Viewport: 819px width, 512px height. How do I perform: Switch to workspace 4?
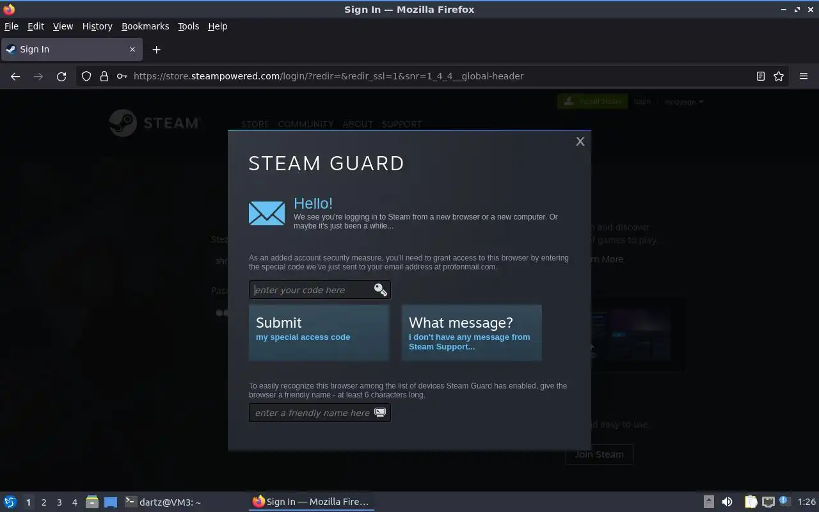pos(74,502)
